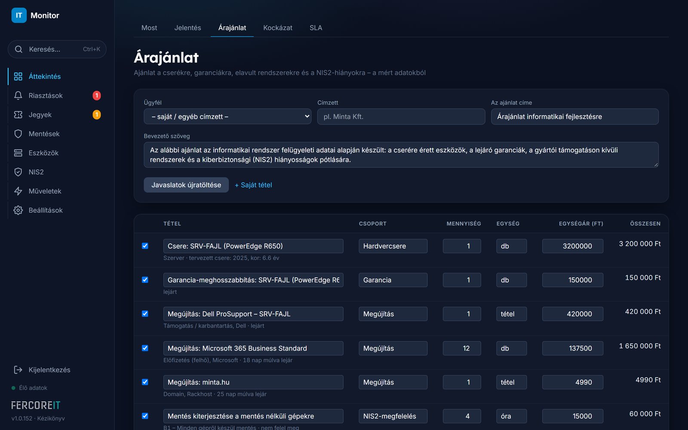
Task: Uncheck the Csere: SRV-FAJL row checkbox
Action: [145, 246]
